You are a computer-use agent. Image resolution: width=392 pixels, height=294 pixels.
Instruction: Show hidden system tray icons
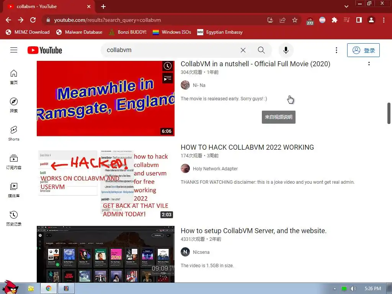pos(335,289)
